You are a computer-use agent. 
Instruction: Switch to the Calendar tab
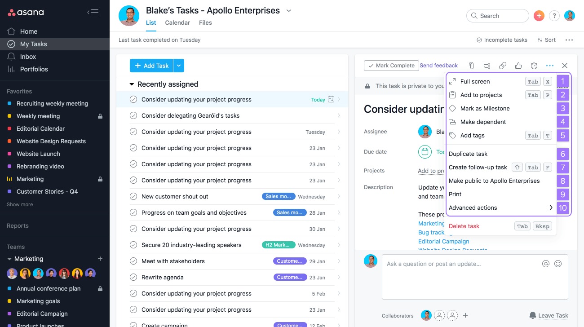(x=177, y=22)
